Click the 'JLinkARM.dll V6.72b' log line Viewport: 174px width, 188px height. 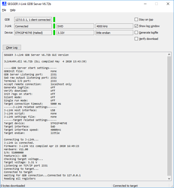pyautogui.click(x=45, y=61)
